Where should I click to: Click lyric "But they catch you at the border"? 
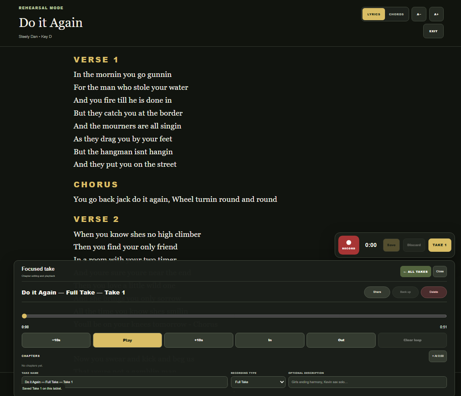click(128, 113)
